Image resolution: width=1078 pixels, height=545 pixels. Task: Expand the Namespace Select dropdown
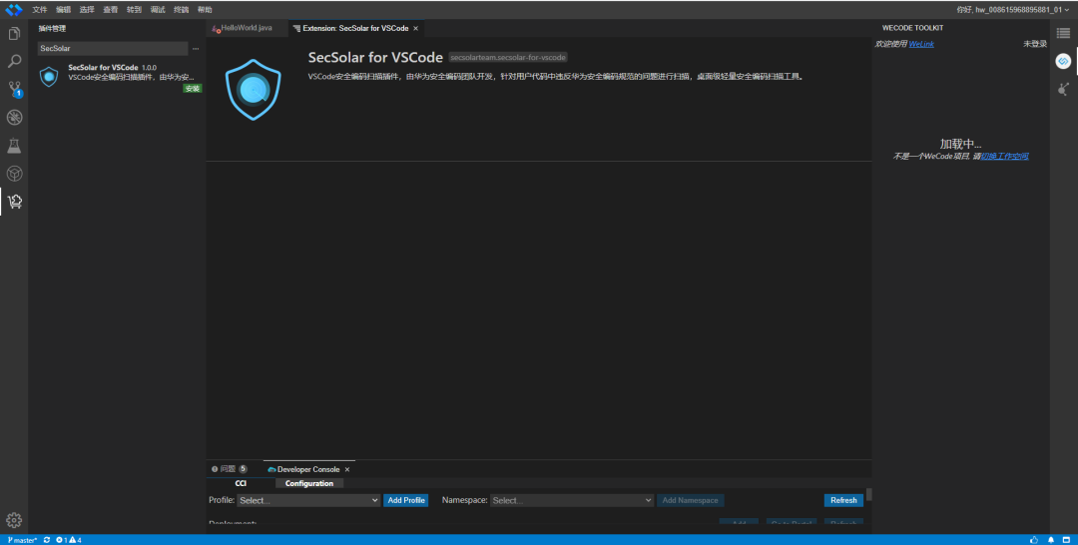(572, 500)
